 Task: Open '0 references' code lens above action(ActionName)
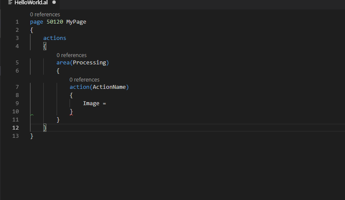[x=85, y=80]
